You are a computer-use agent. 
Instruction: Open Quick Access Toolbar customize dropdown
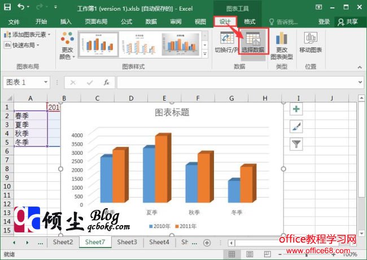55,7
